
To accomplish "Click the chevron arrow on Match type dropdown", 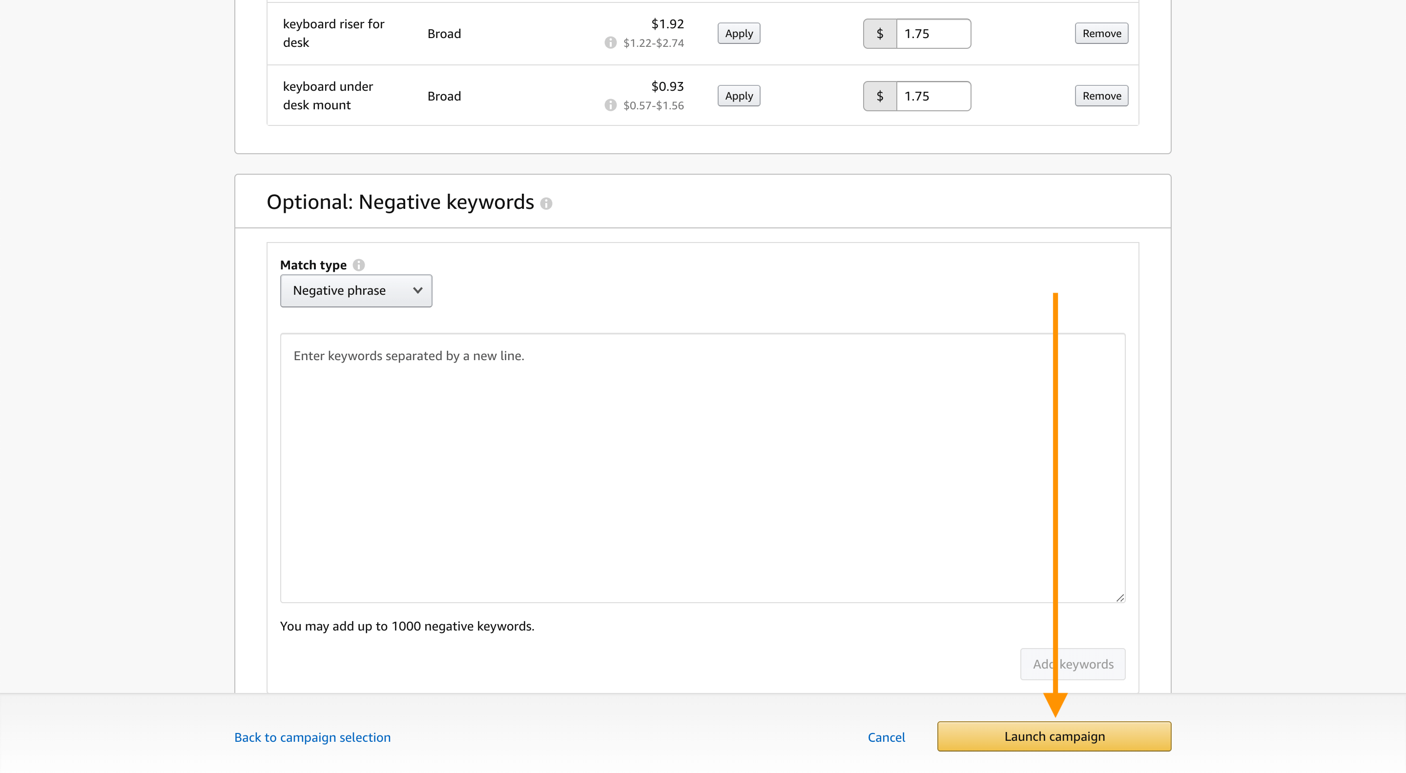I will click(417, 291).
